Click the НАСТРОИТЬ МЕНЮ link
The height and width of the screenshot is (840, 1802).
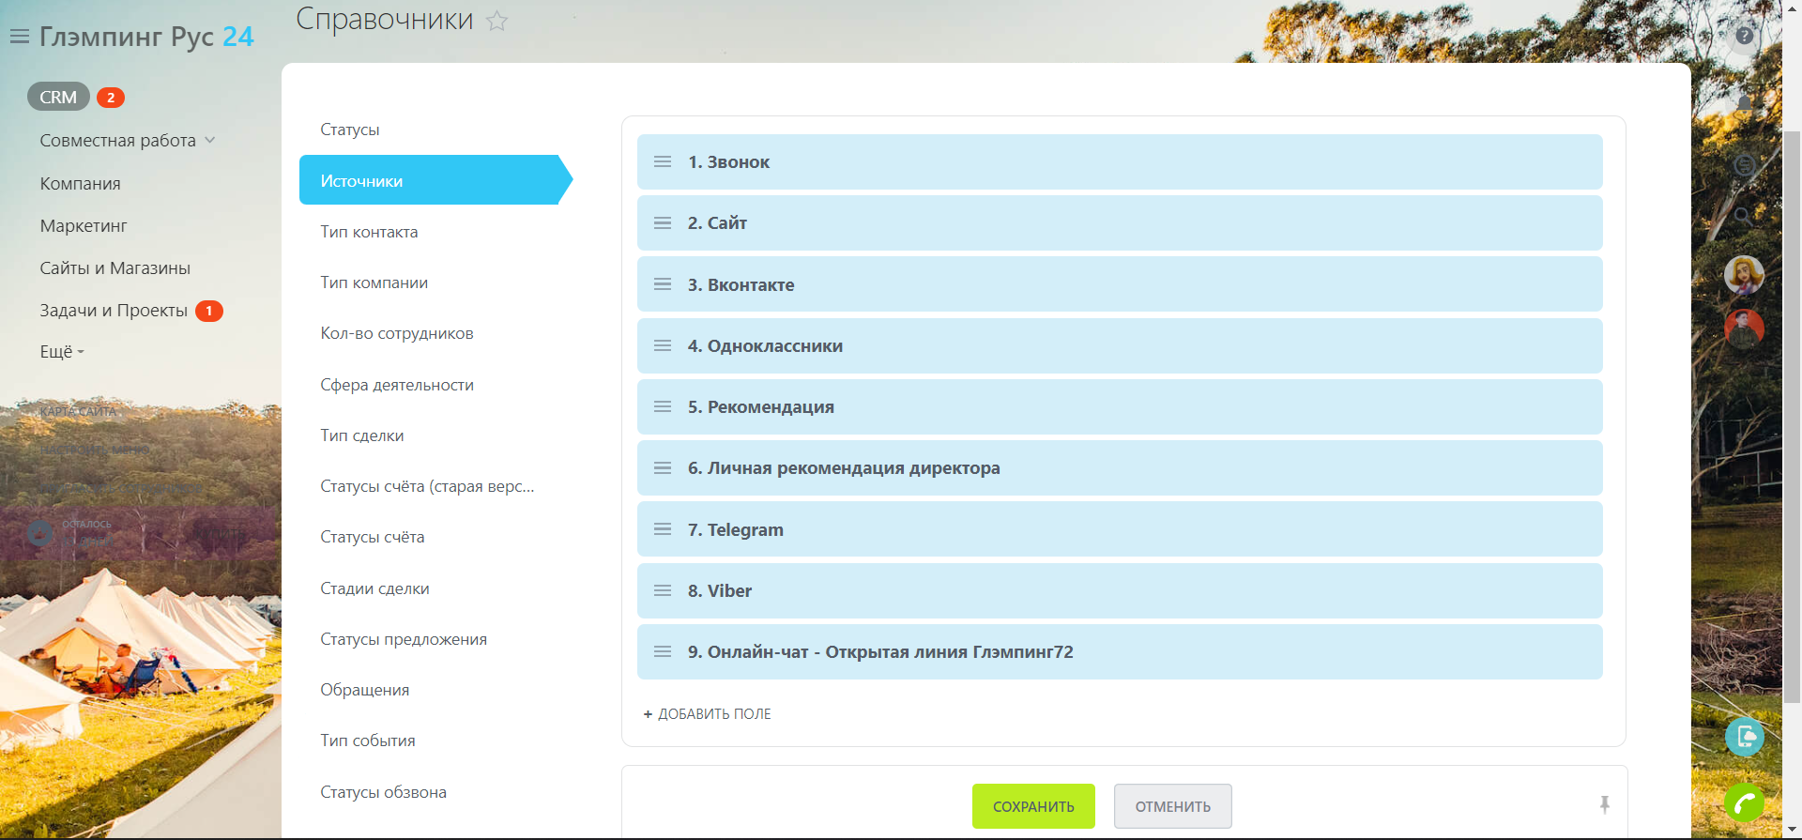tap(94, 450)
